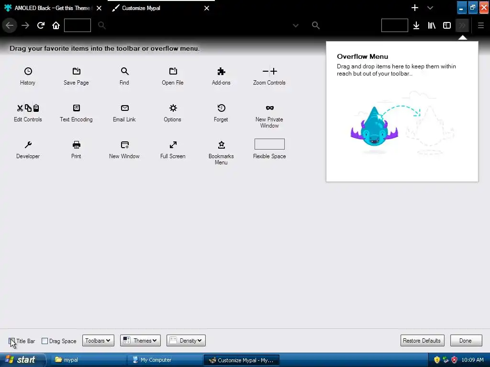
Task: Open the Library icon in the toolbar
Action: (x=432, y=25)
